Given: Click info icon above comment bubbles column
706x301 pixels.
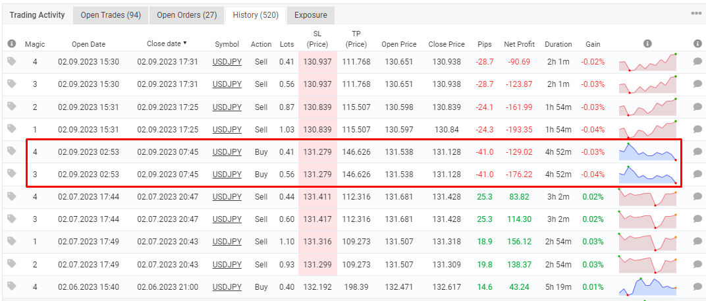Looking at the screenshot, I should [x=697, y=43].
